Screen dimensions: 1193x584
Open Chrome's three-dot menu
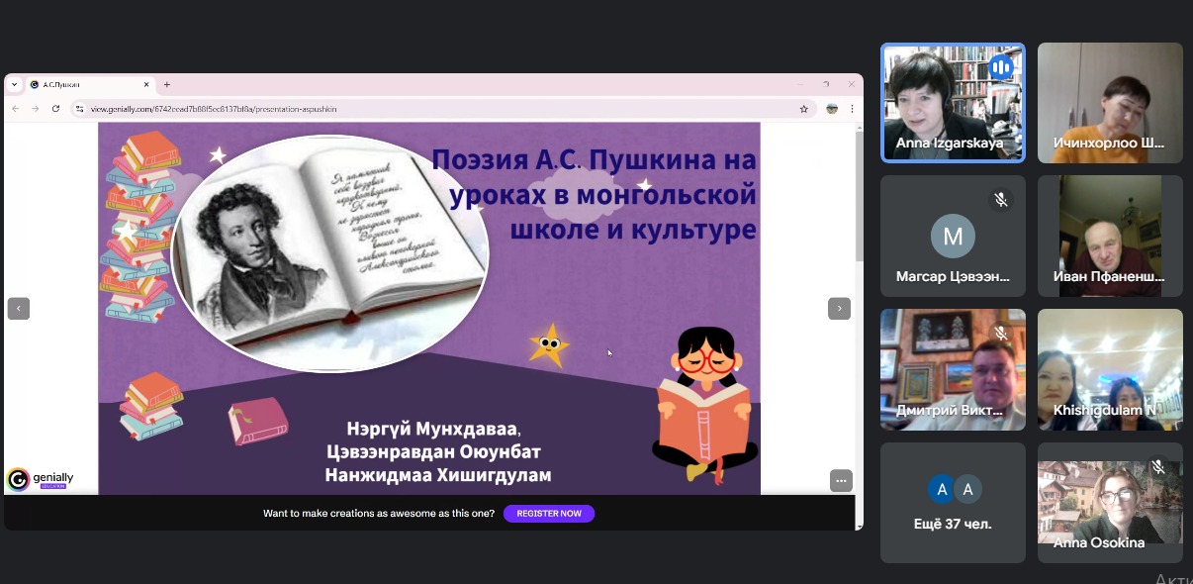[x=852, y=109]
